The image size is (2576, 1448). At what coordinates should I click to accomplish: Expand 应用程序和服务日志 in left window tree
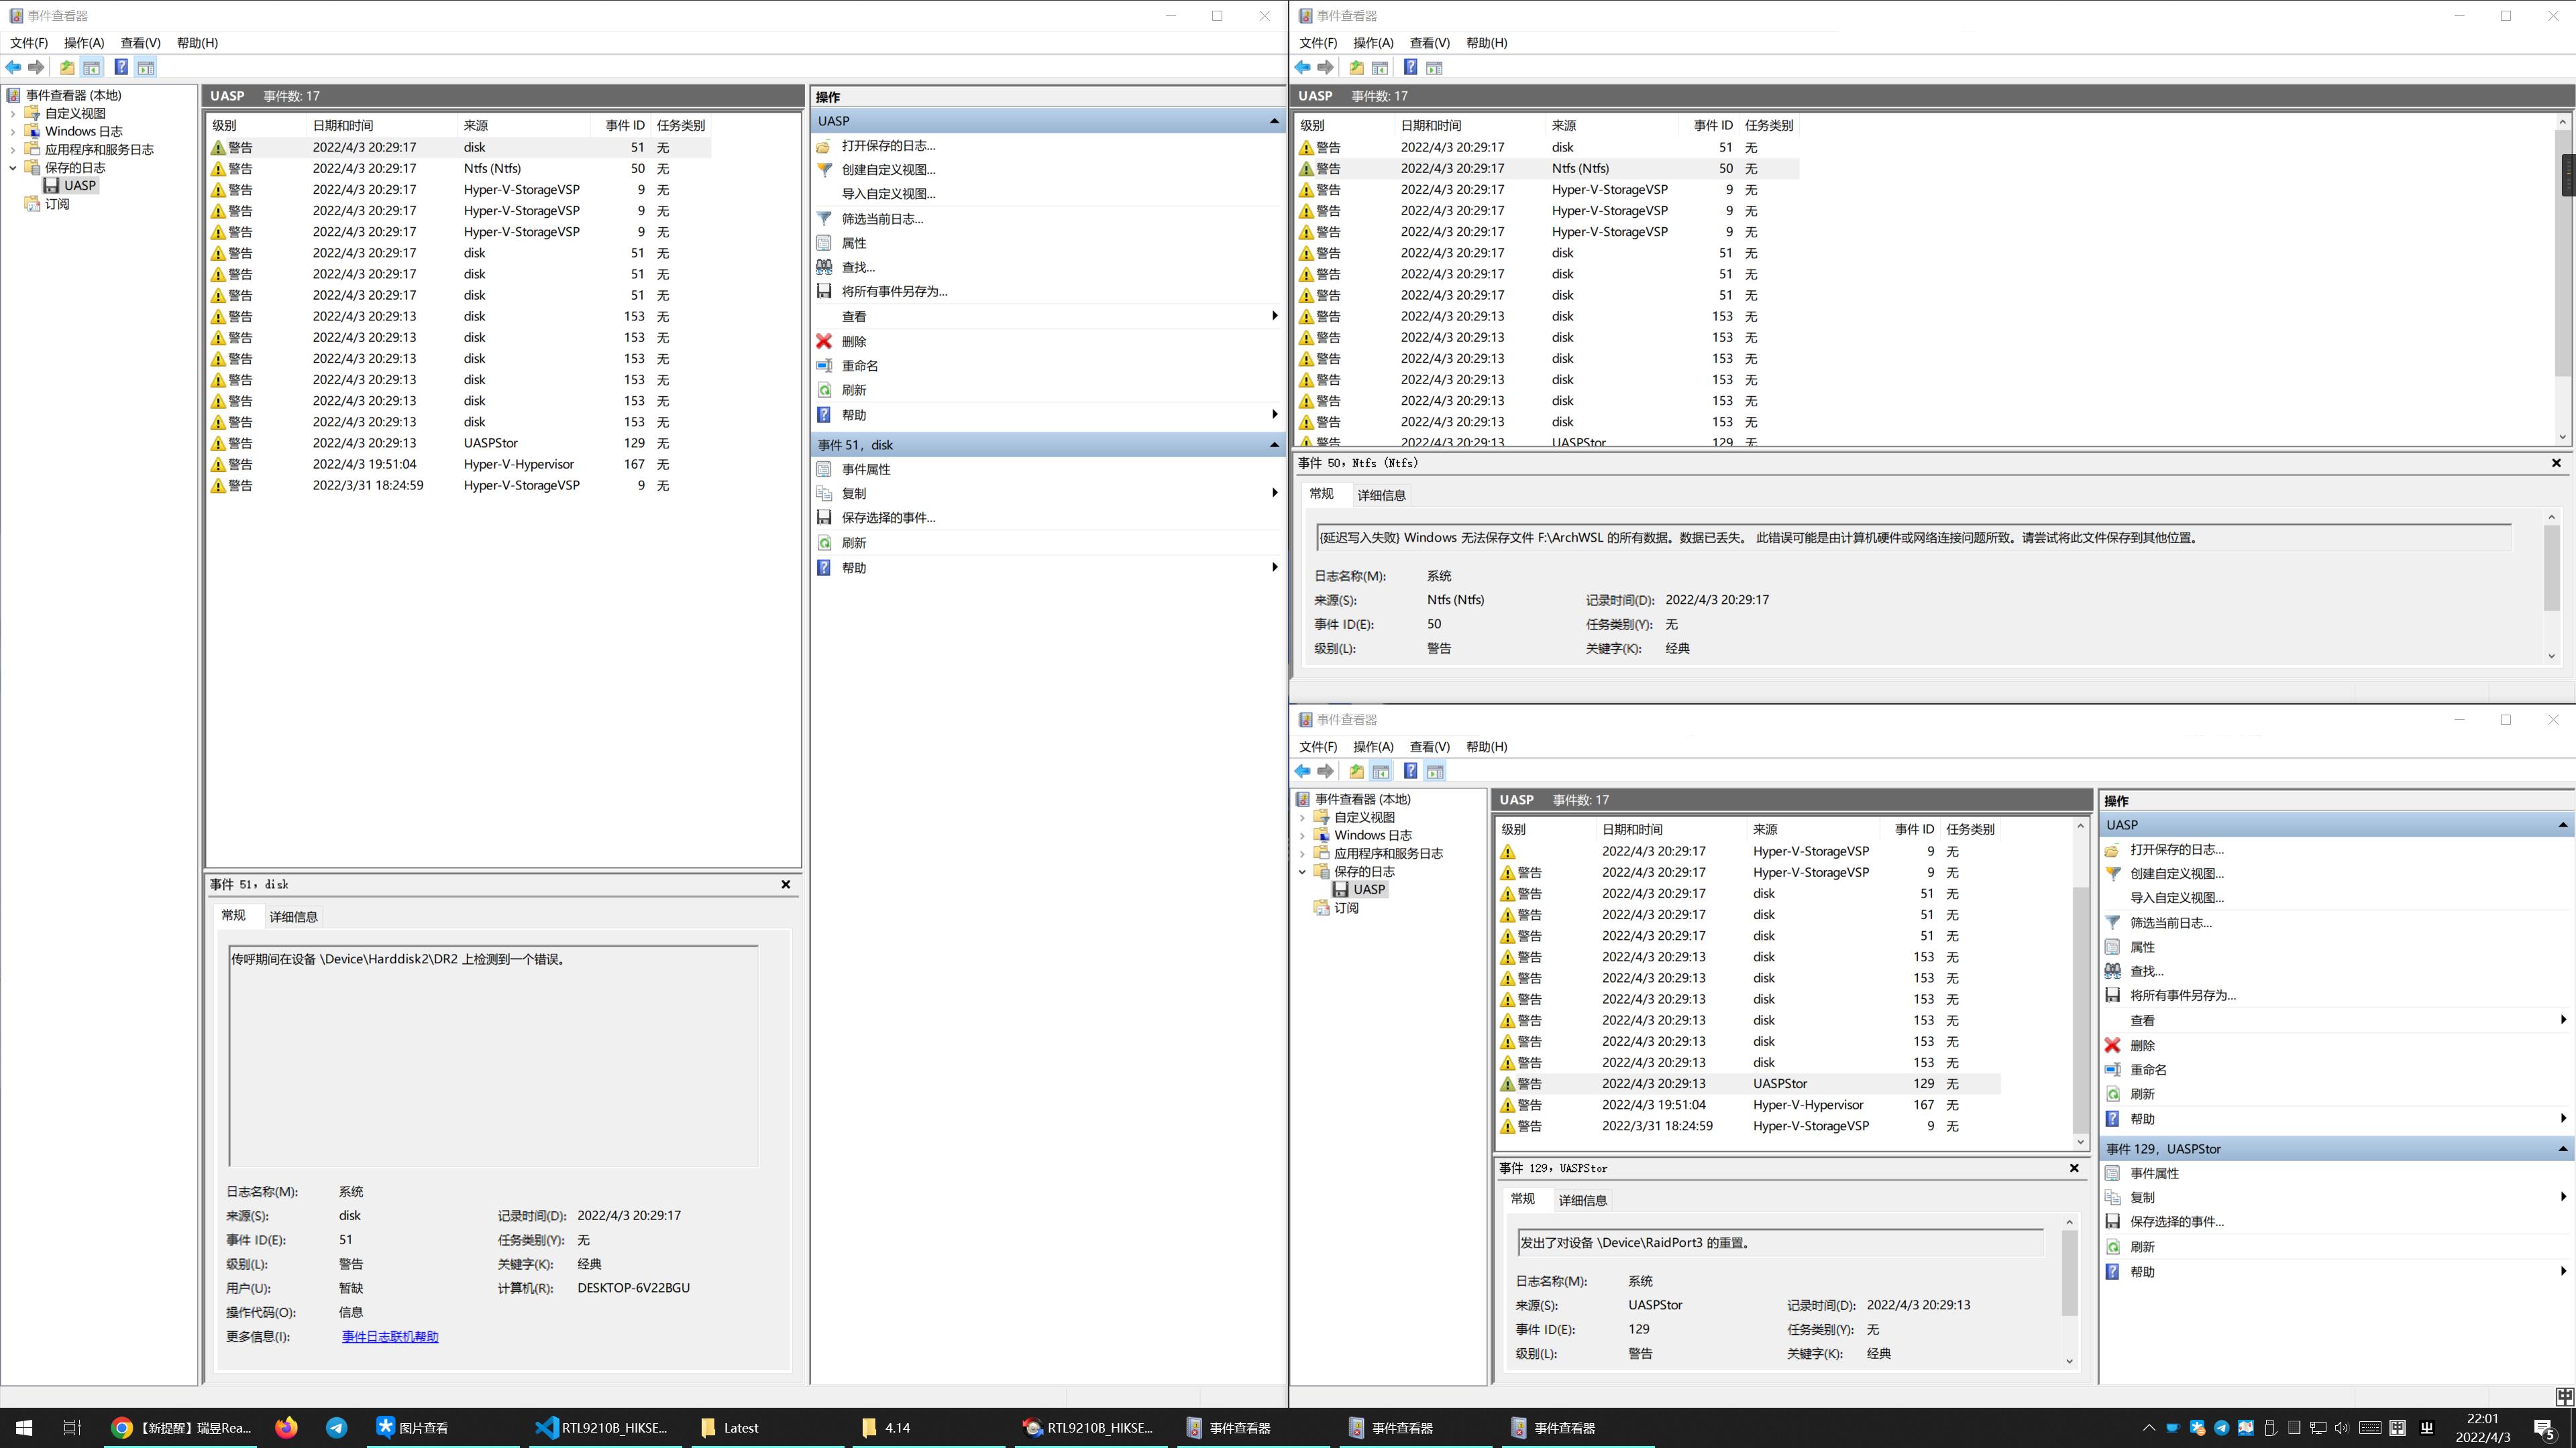[13, 149]
